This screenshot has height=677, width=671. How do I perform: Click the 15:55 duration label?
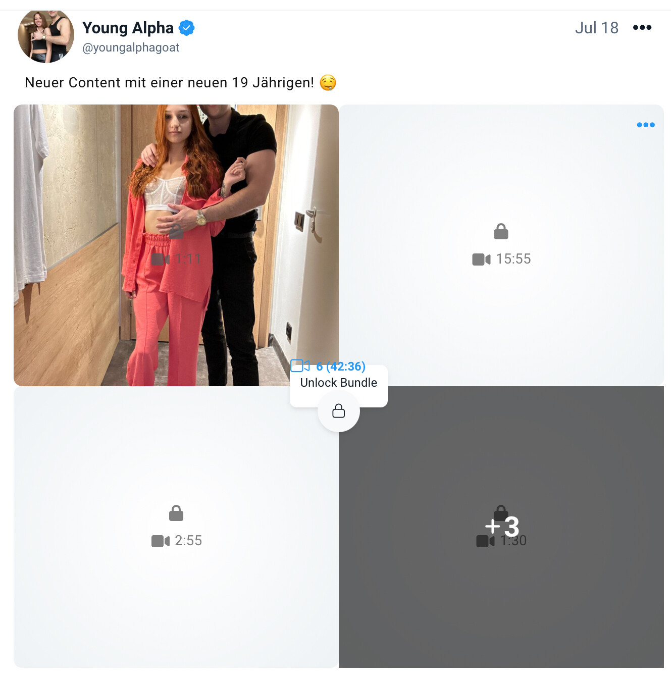coord(513,259)
